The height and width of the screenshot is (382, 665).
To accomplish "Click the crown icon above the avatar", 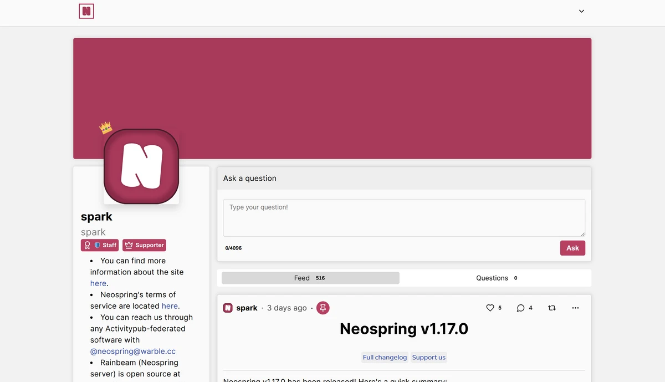I will [x=106, y=128].
